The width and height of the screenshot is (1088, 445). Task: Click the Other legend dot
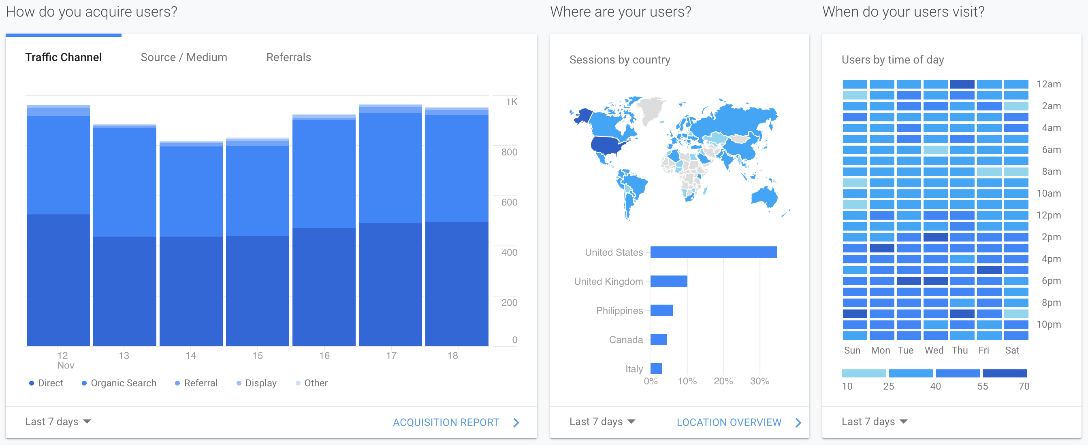298,383
